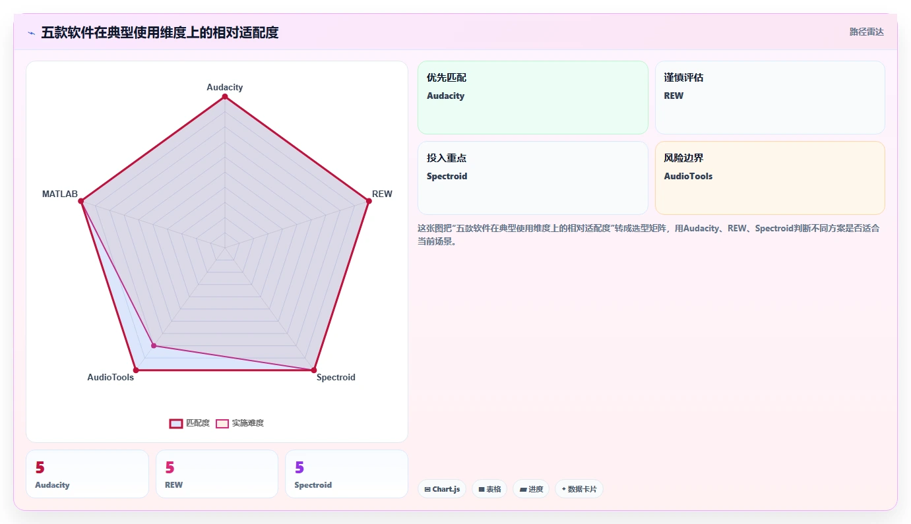Click the REW axis label on chart
The image size is (911, 524).
(382, 194)
